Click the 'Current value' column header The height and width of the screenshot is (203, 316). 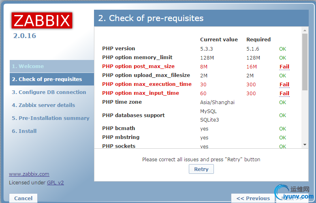(219, 40)
